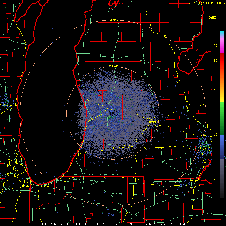Click the 30 value on the dBZ scale
Screen dimensions: 226x226
(x=216, y=105)
